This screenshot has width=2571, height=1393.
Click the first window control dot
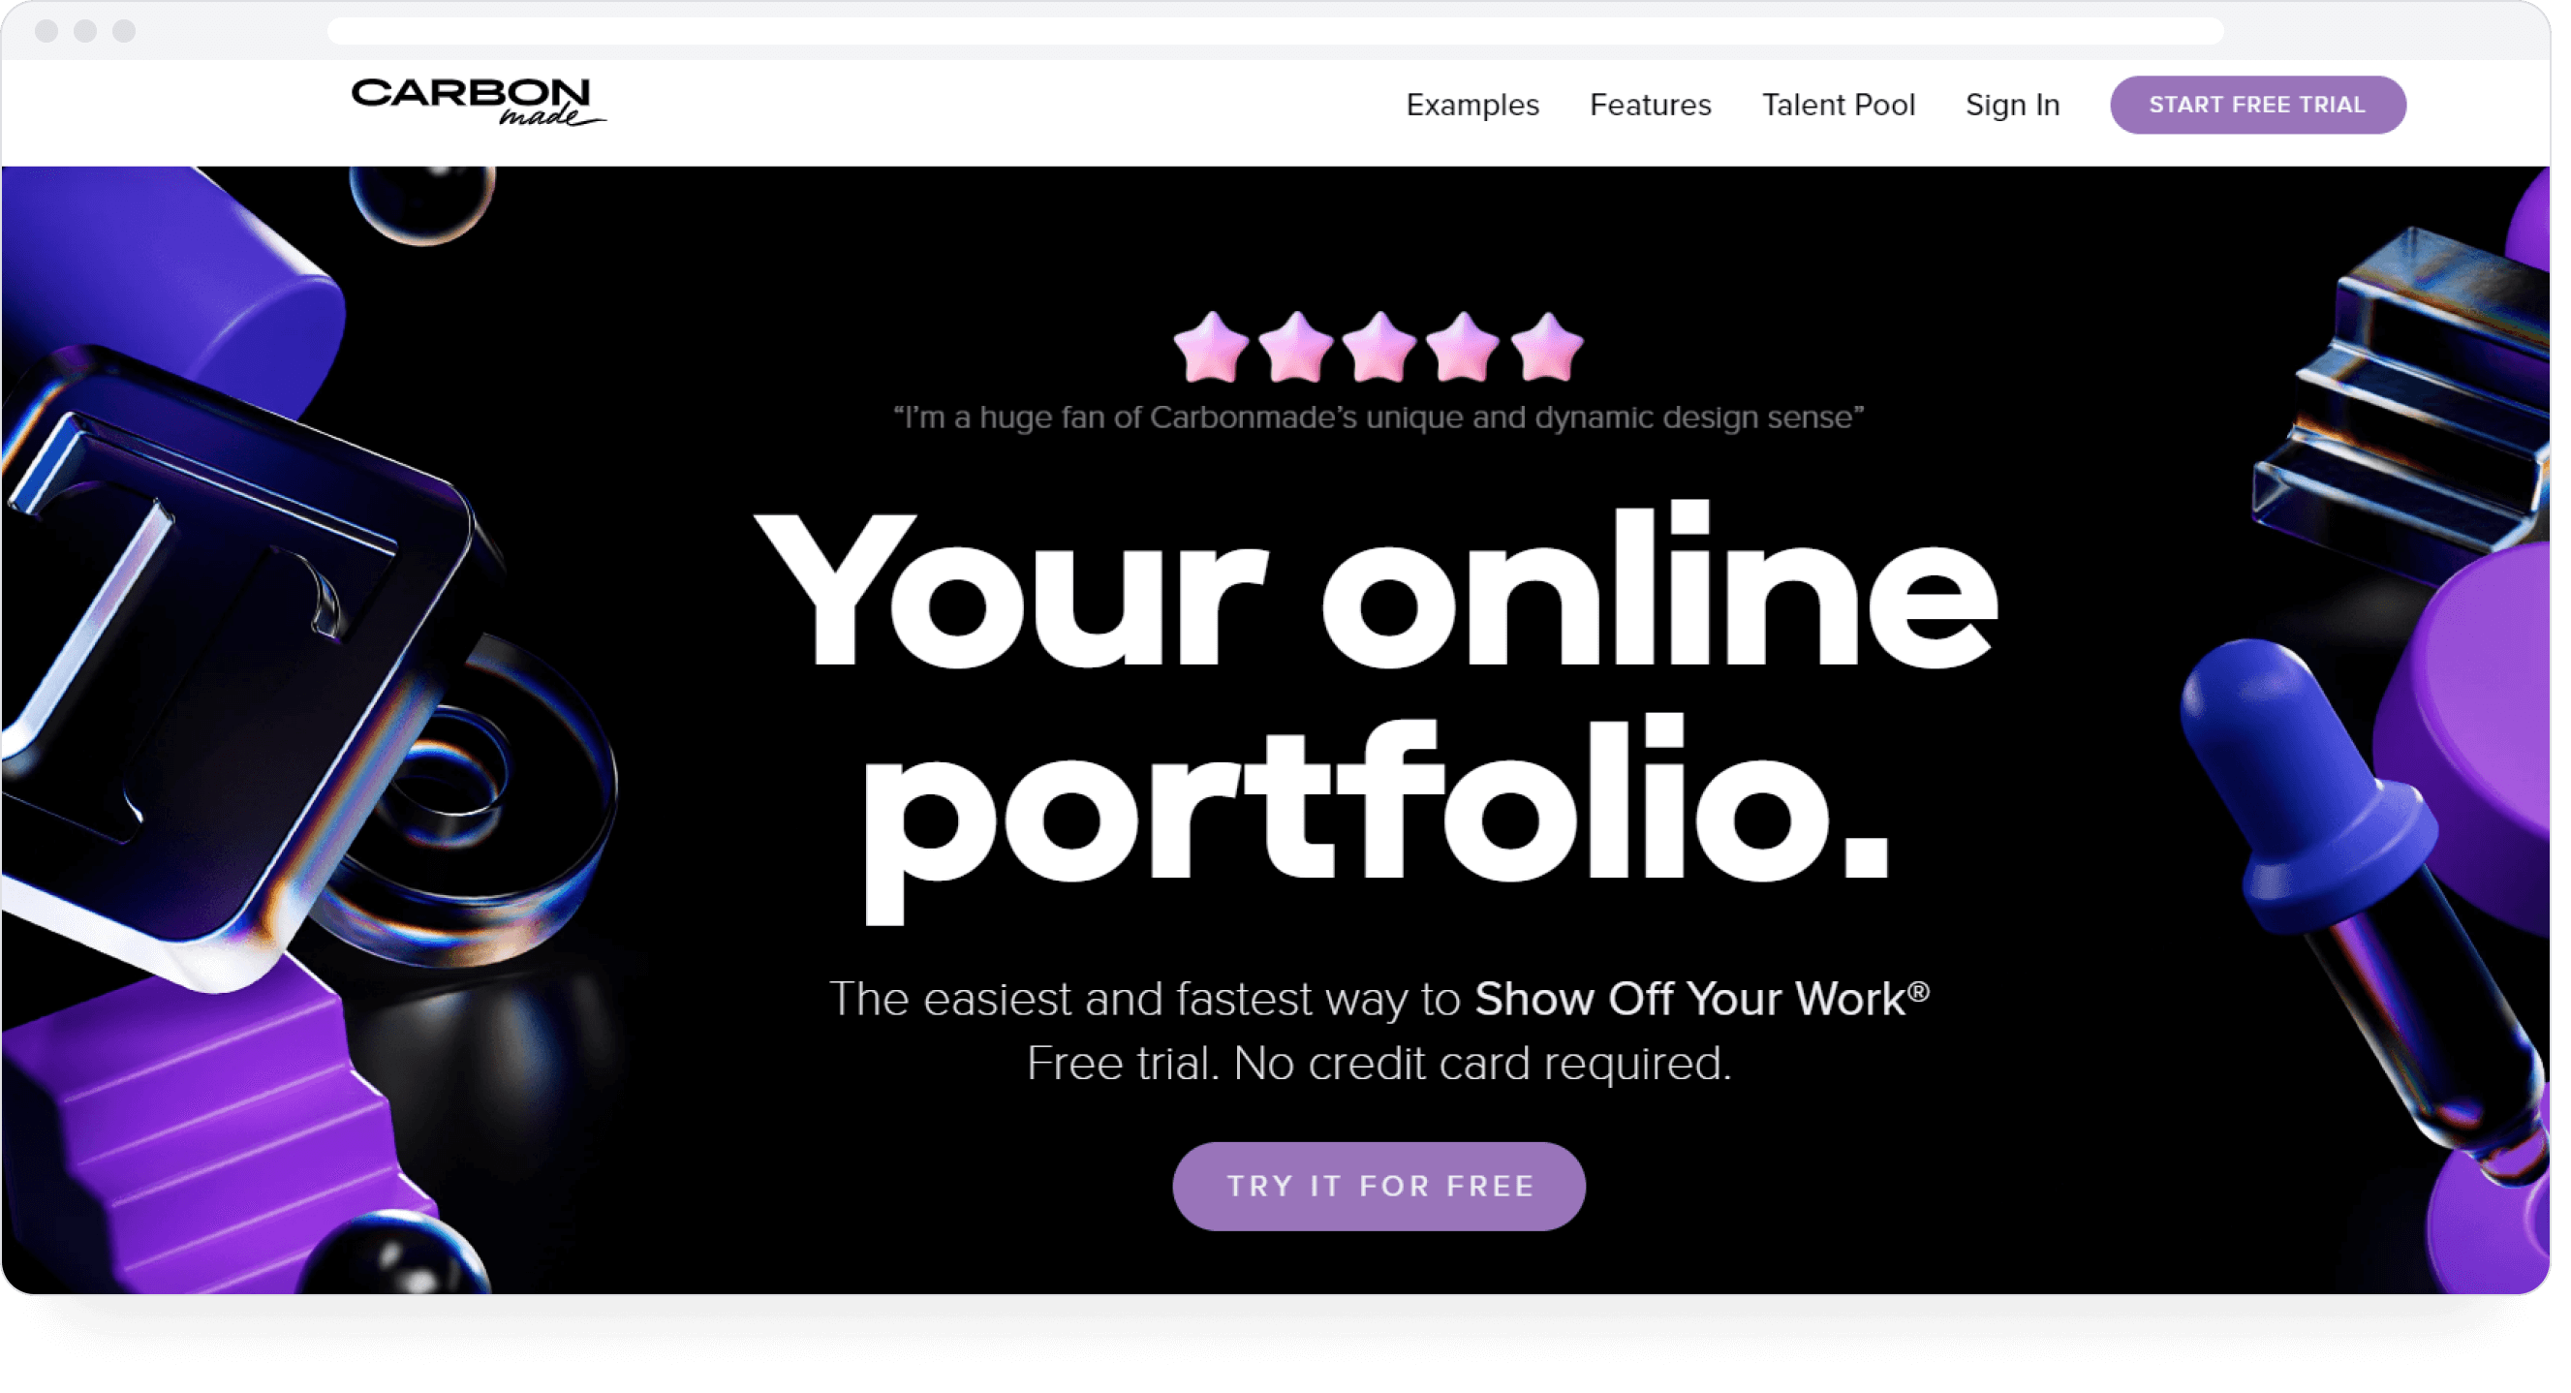point(46,30)
